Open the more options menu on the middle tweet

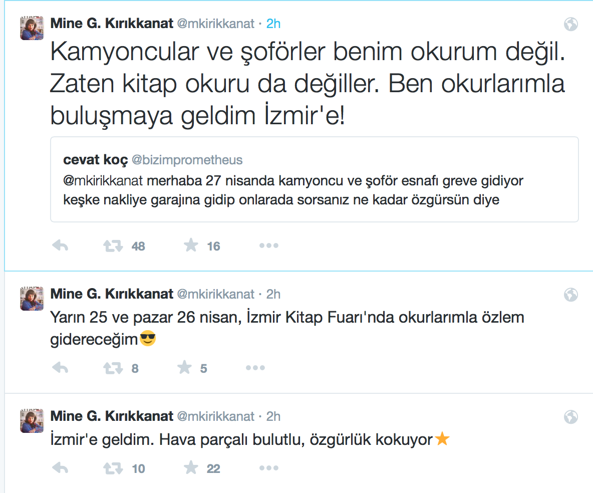(255, 367)
